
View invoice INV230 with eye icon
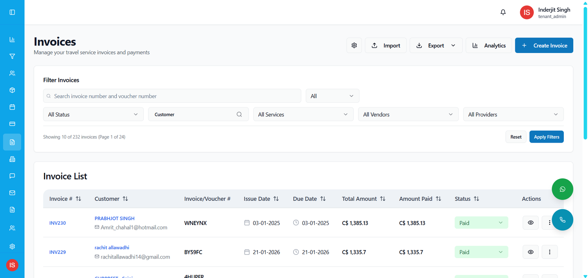click(x=530, y=222)
